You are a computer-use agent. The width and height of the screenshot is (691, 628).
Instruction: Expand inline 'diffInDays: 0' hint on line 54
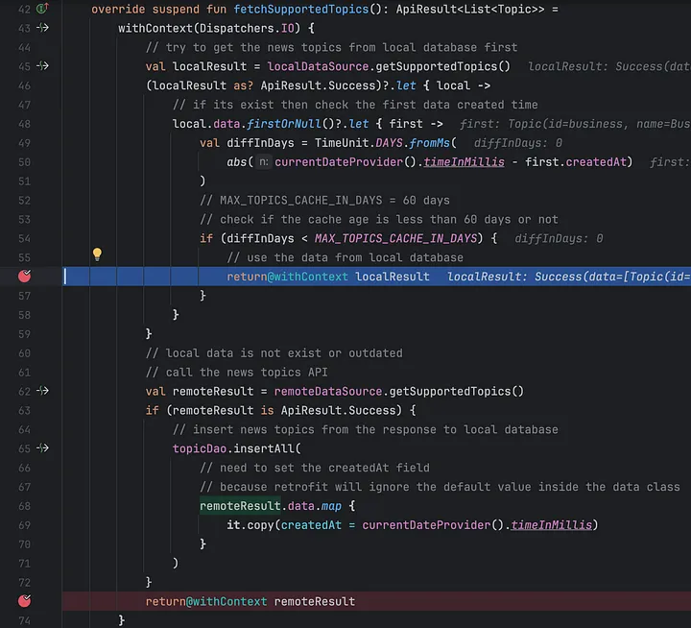(559, 238)
